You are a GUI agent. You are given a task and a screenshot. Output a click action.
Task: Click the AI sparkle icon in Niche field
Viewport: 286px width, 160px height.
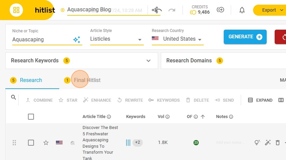(77, 40)
